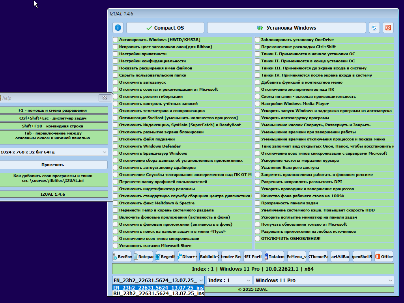This screenshot has width=404, height=303.
Task: Toggle Настройки приватности checkbox
Action: pos(116,54)
